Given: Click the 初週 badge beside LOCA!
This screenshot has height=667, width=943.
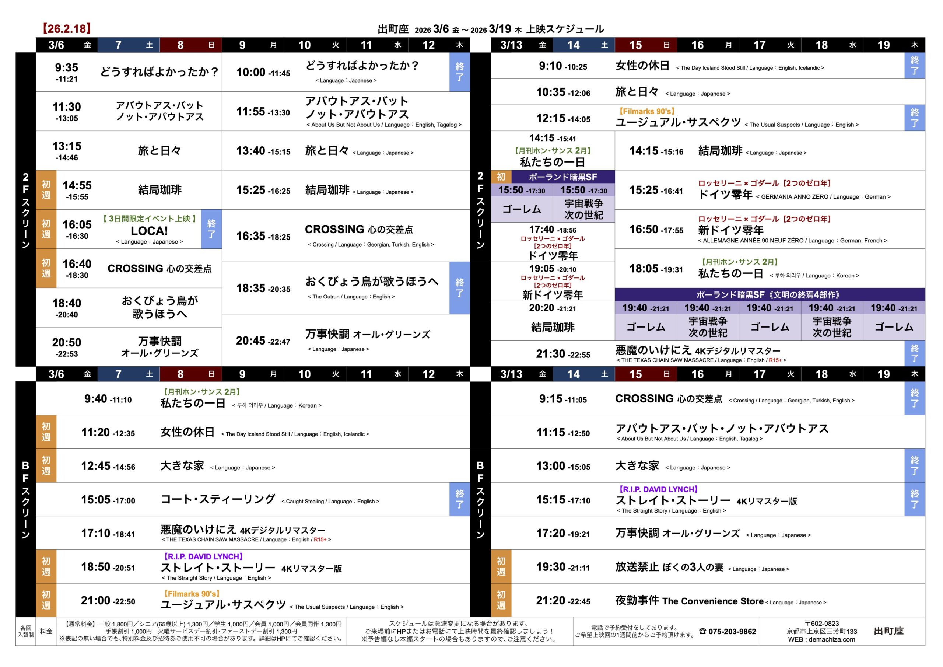Looking at the screenshot, I should click(46, 229).
